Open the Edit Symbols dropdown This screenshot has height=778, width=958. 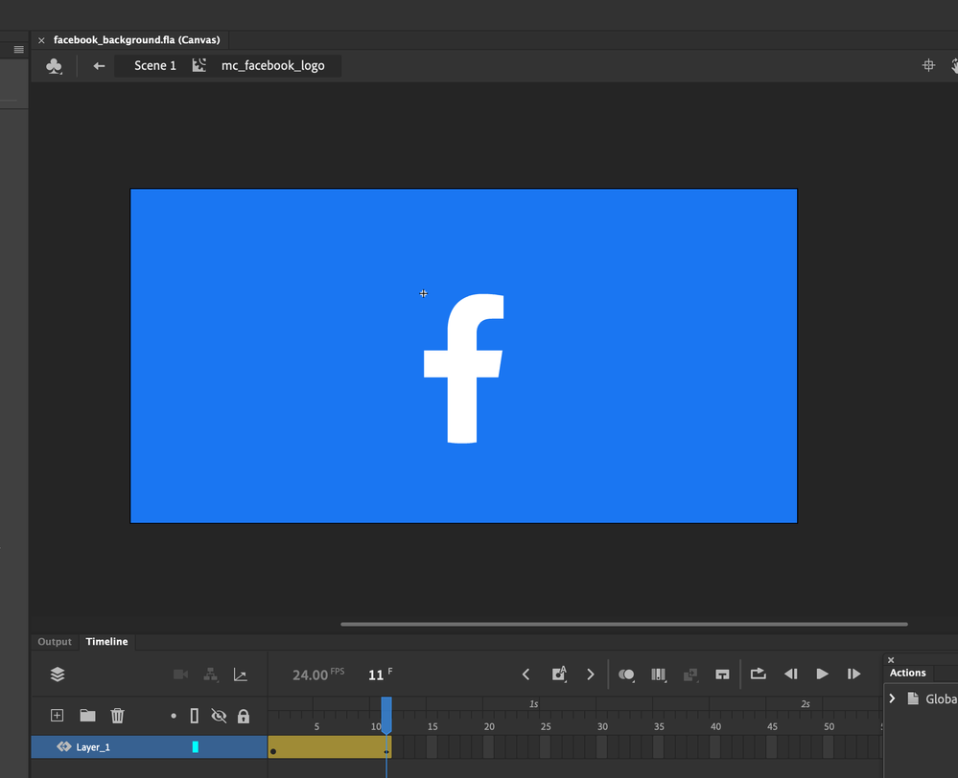pyautogui.click(x=55, y=66)
